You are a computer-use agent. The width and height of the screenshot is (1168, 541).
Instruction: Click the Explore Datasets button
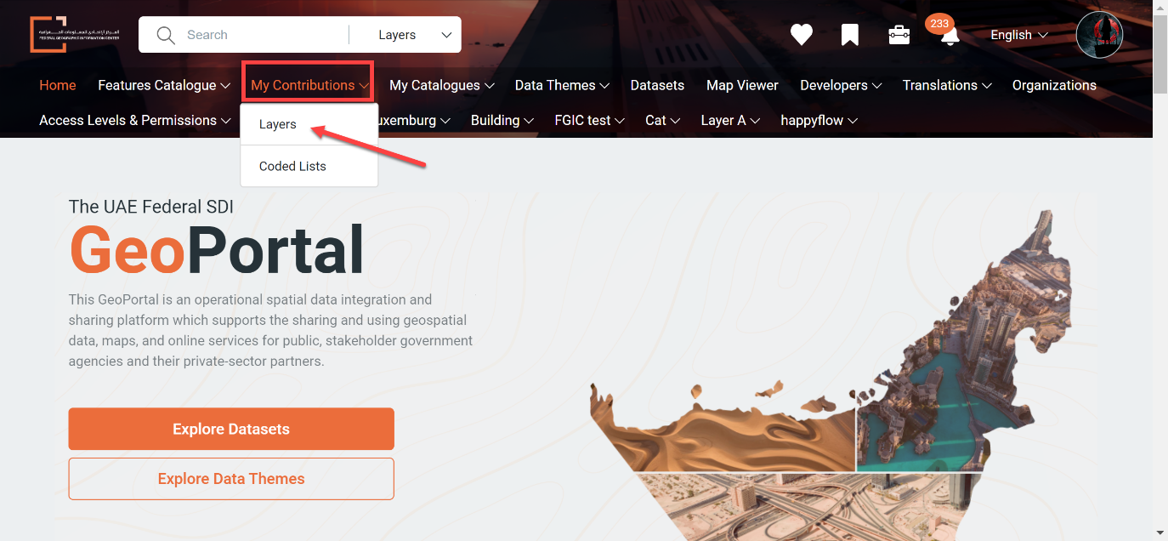click(x=231, y=429)
